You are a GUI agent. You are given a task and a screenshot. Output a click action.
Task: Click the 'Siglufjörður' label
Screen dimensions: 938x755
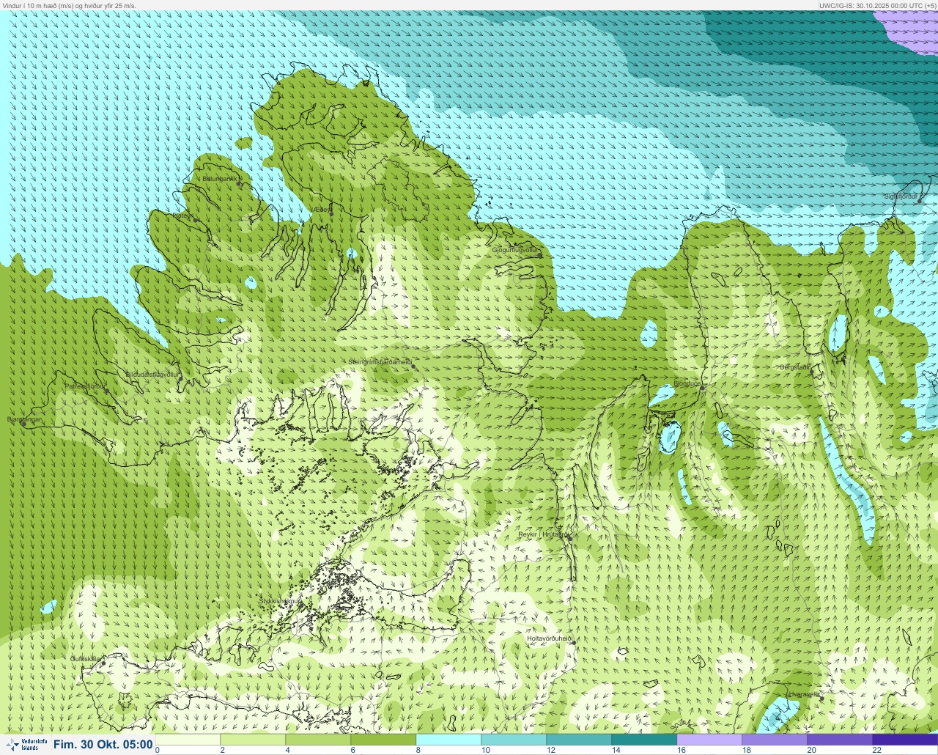[x=900, y=196]
